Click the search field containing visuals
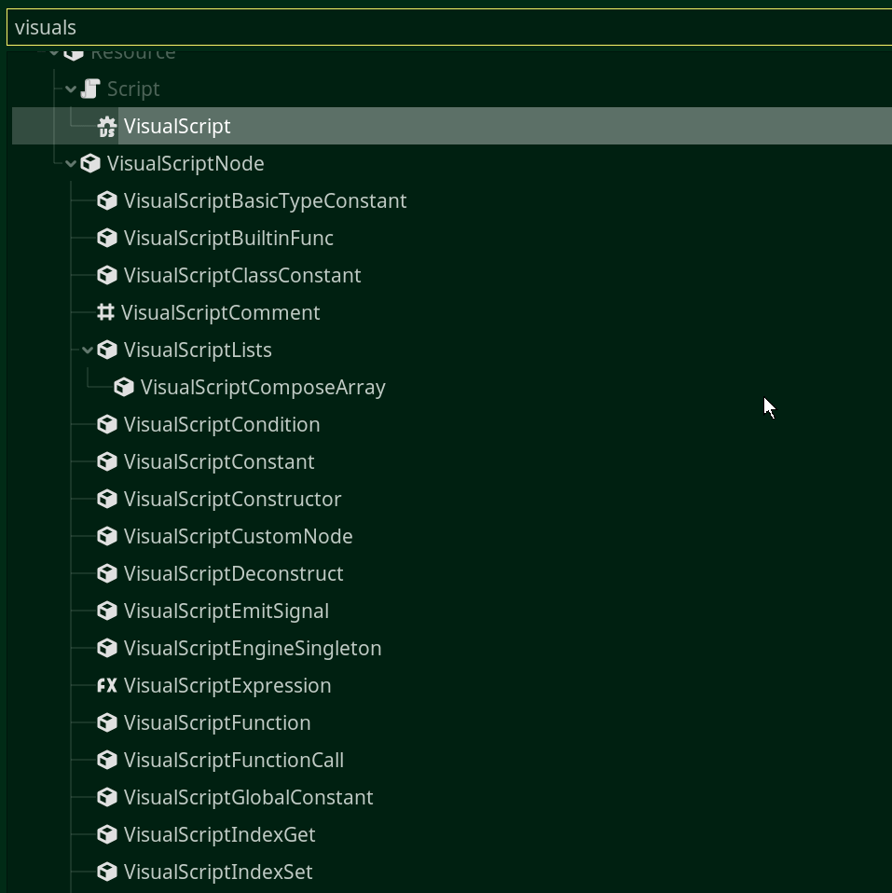The height and width of the screenshot is (893, 892). tap(446, 27)
